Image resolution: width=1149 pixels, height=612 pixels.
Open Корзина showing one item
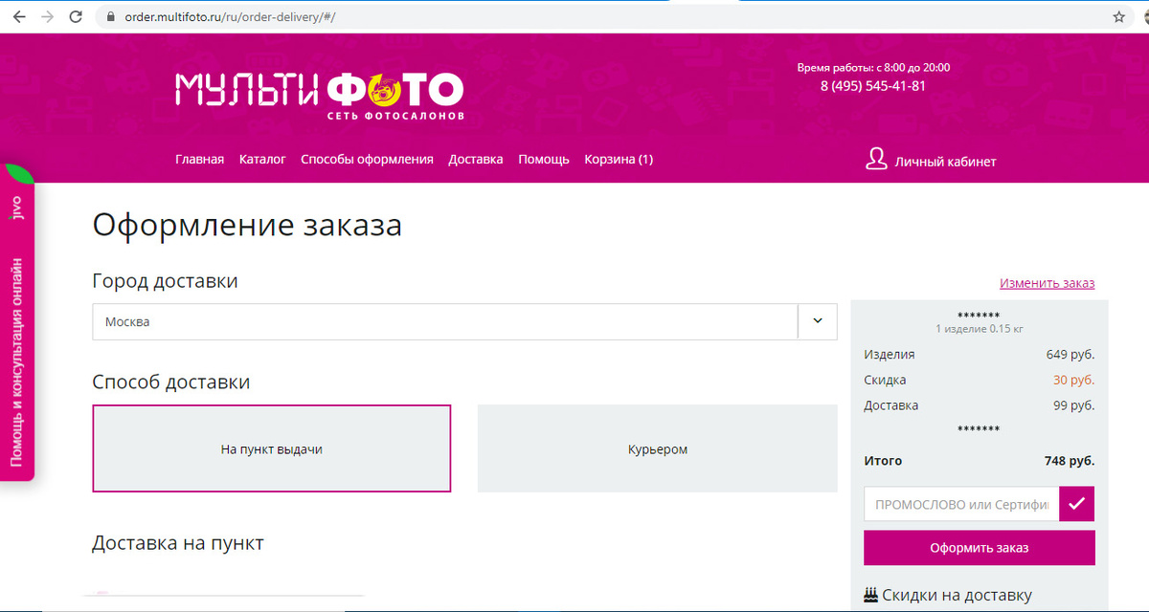tap(619, 159)
